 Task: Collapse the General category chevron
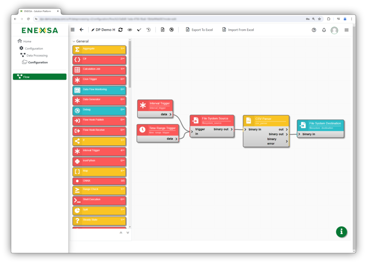pos(74,41)
